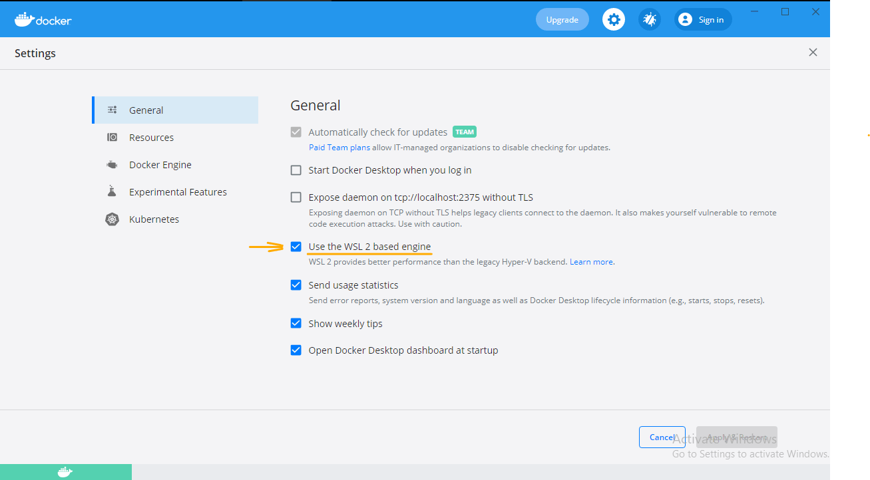Screen dimensions: 870x480
Task: Minimize the Docker Desktop window
Action: click(x=755, y=11)
